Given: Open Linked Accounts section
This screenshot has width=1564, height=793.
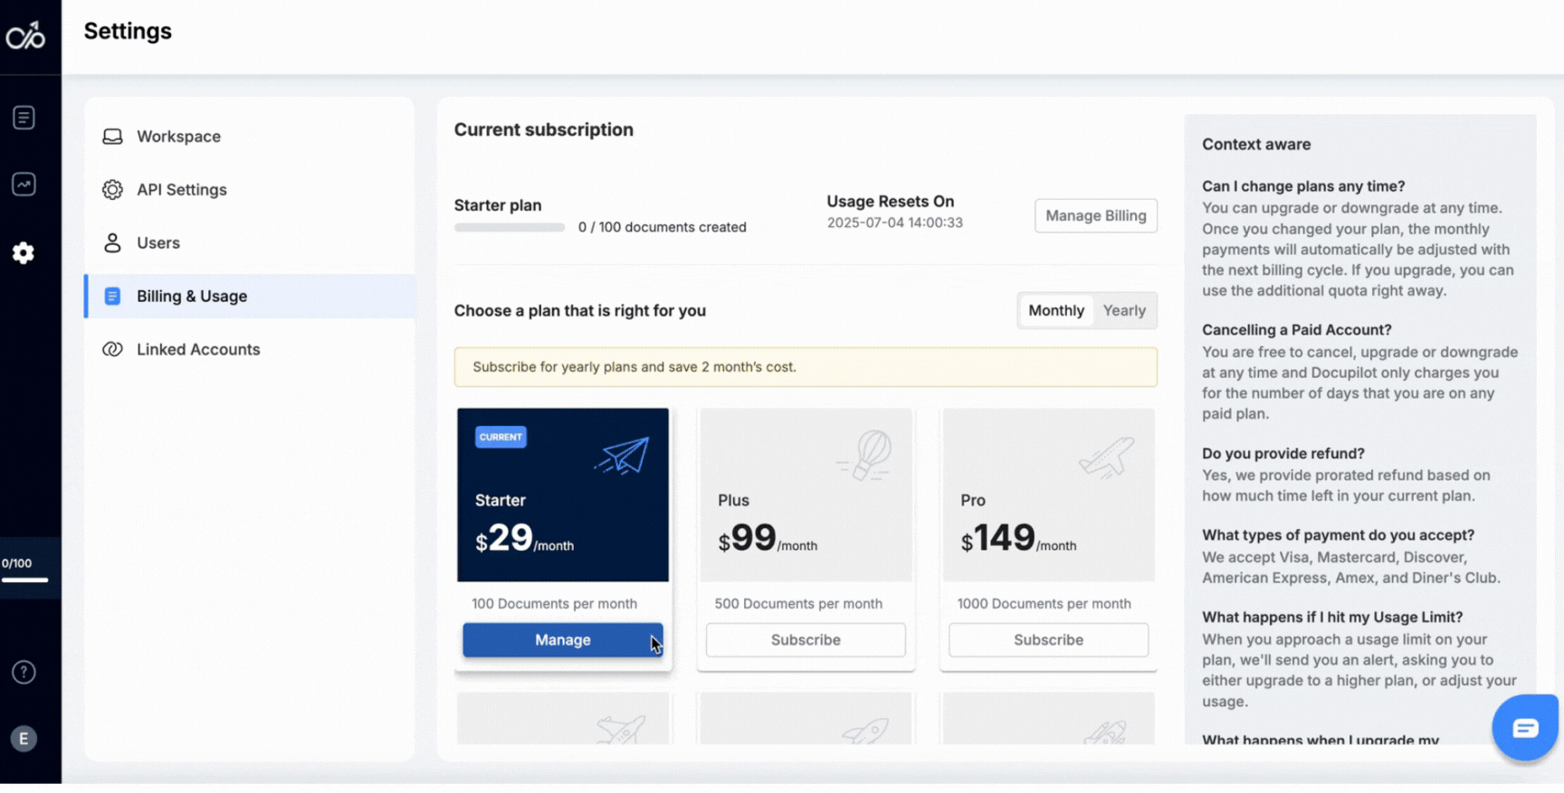Looking at the screenshot, I should [x=198, y=350].
